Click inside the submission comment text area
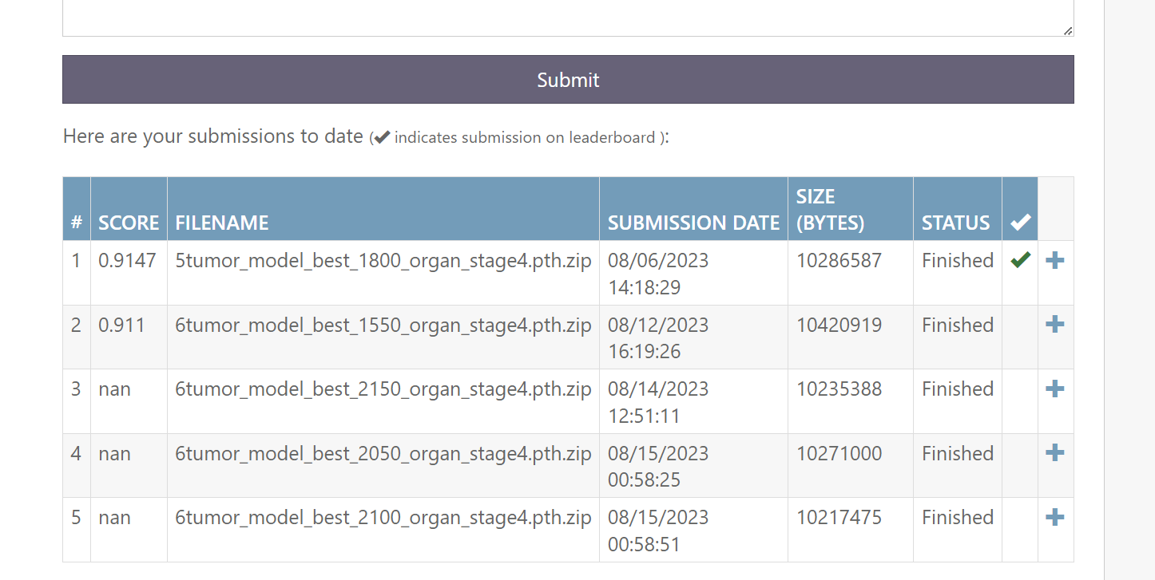Screen dimensions: 1155x580 click(x=568, y=16)
